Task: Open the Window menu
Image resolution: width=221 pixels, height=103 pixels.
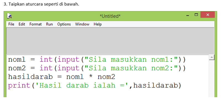Action: (x=82, y=24)
